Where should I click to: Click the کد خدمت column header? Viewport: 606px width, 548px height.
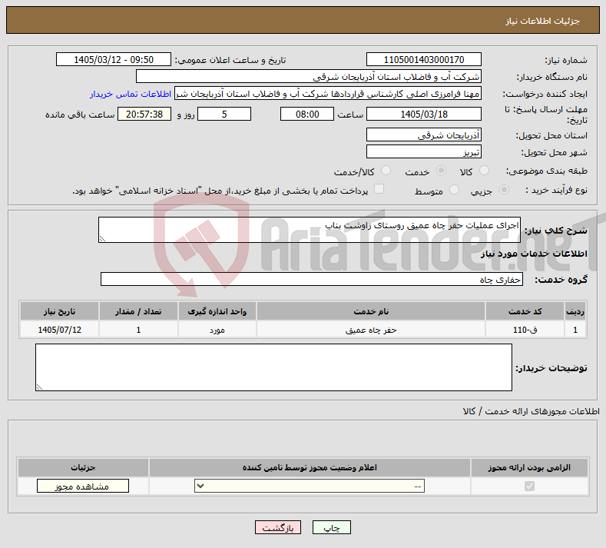tap(525, 311)
